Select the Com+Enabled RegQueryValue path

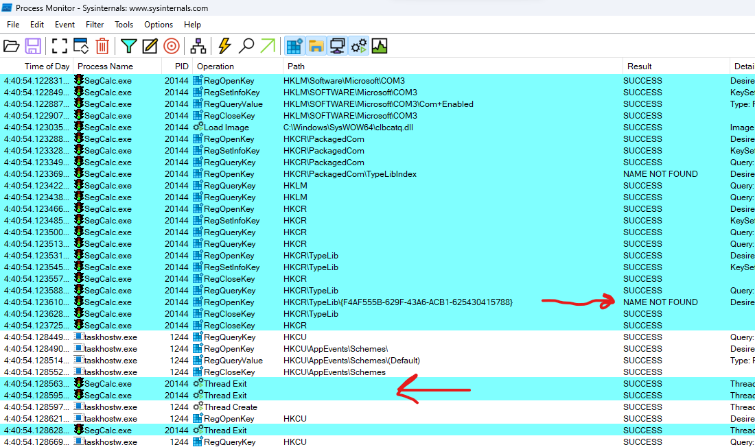coord(378,104)
